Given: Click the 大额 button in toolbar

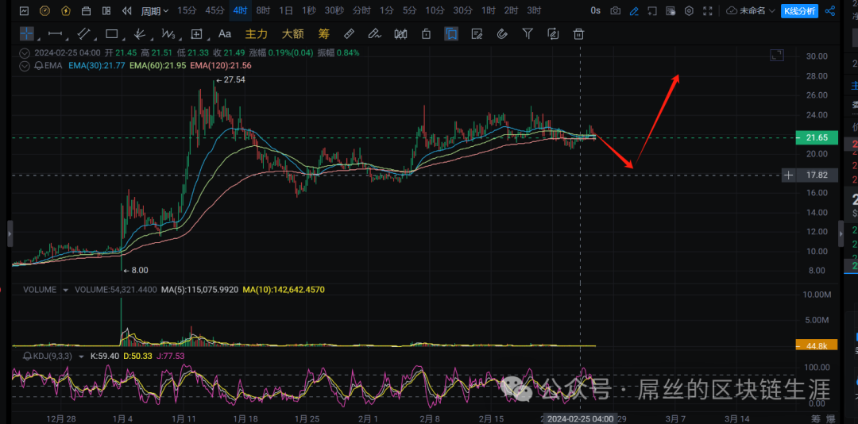Looking at the screenshot, I should click(292, 34).
